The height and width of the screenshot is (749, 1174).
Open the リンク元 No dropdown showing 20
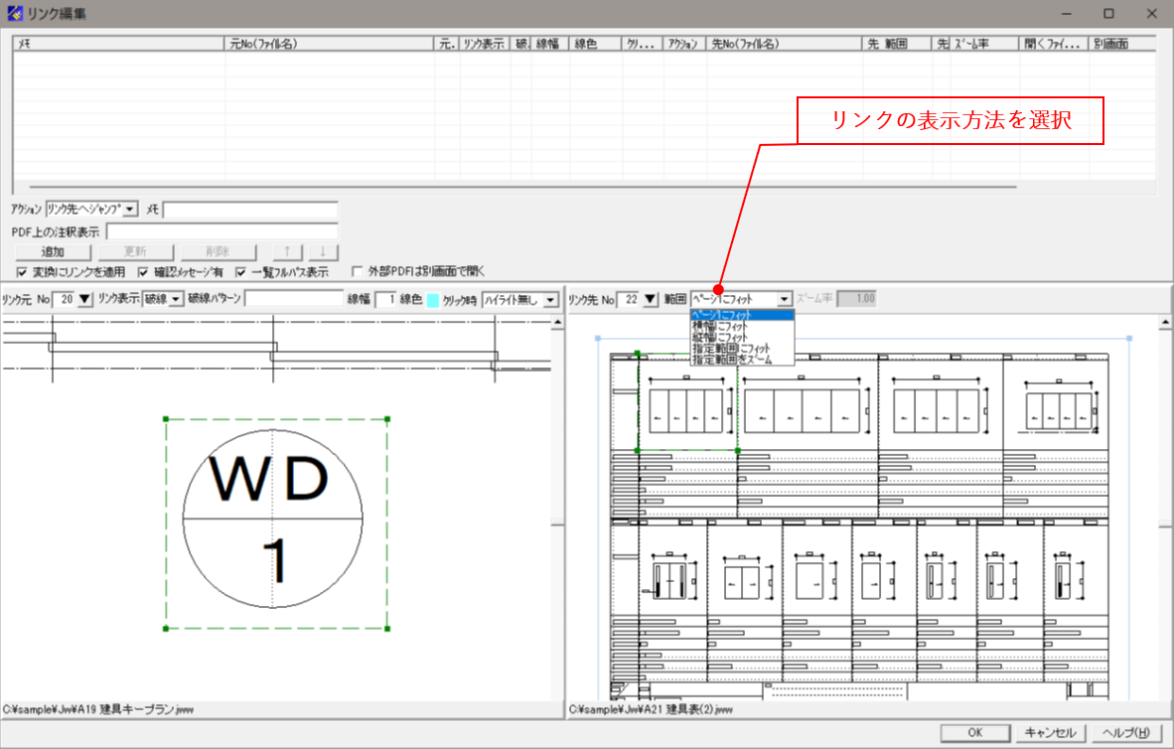coord(83,300)
